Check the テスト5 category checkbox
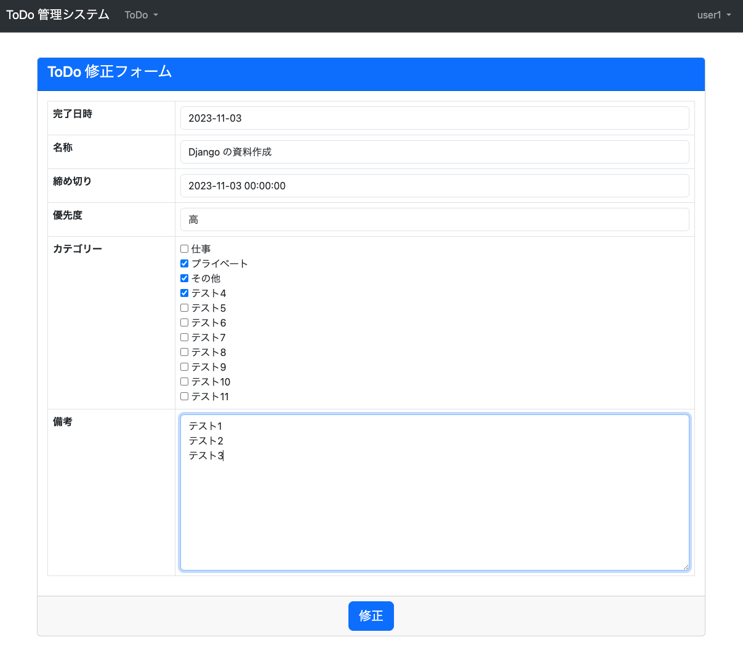The height and width of the screenshot is (664, 743). (x=184, y=308)
